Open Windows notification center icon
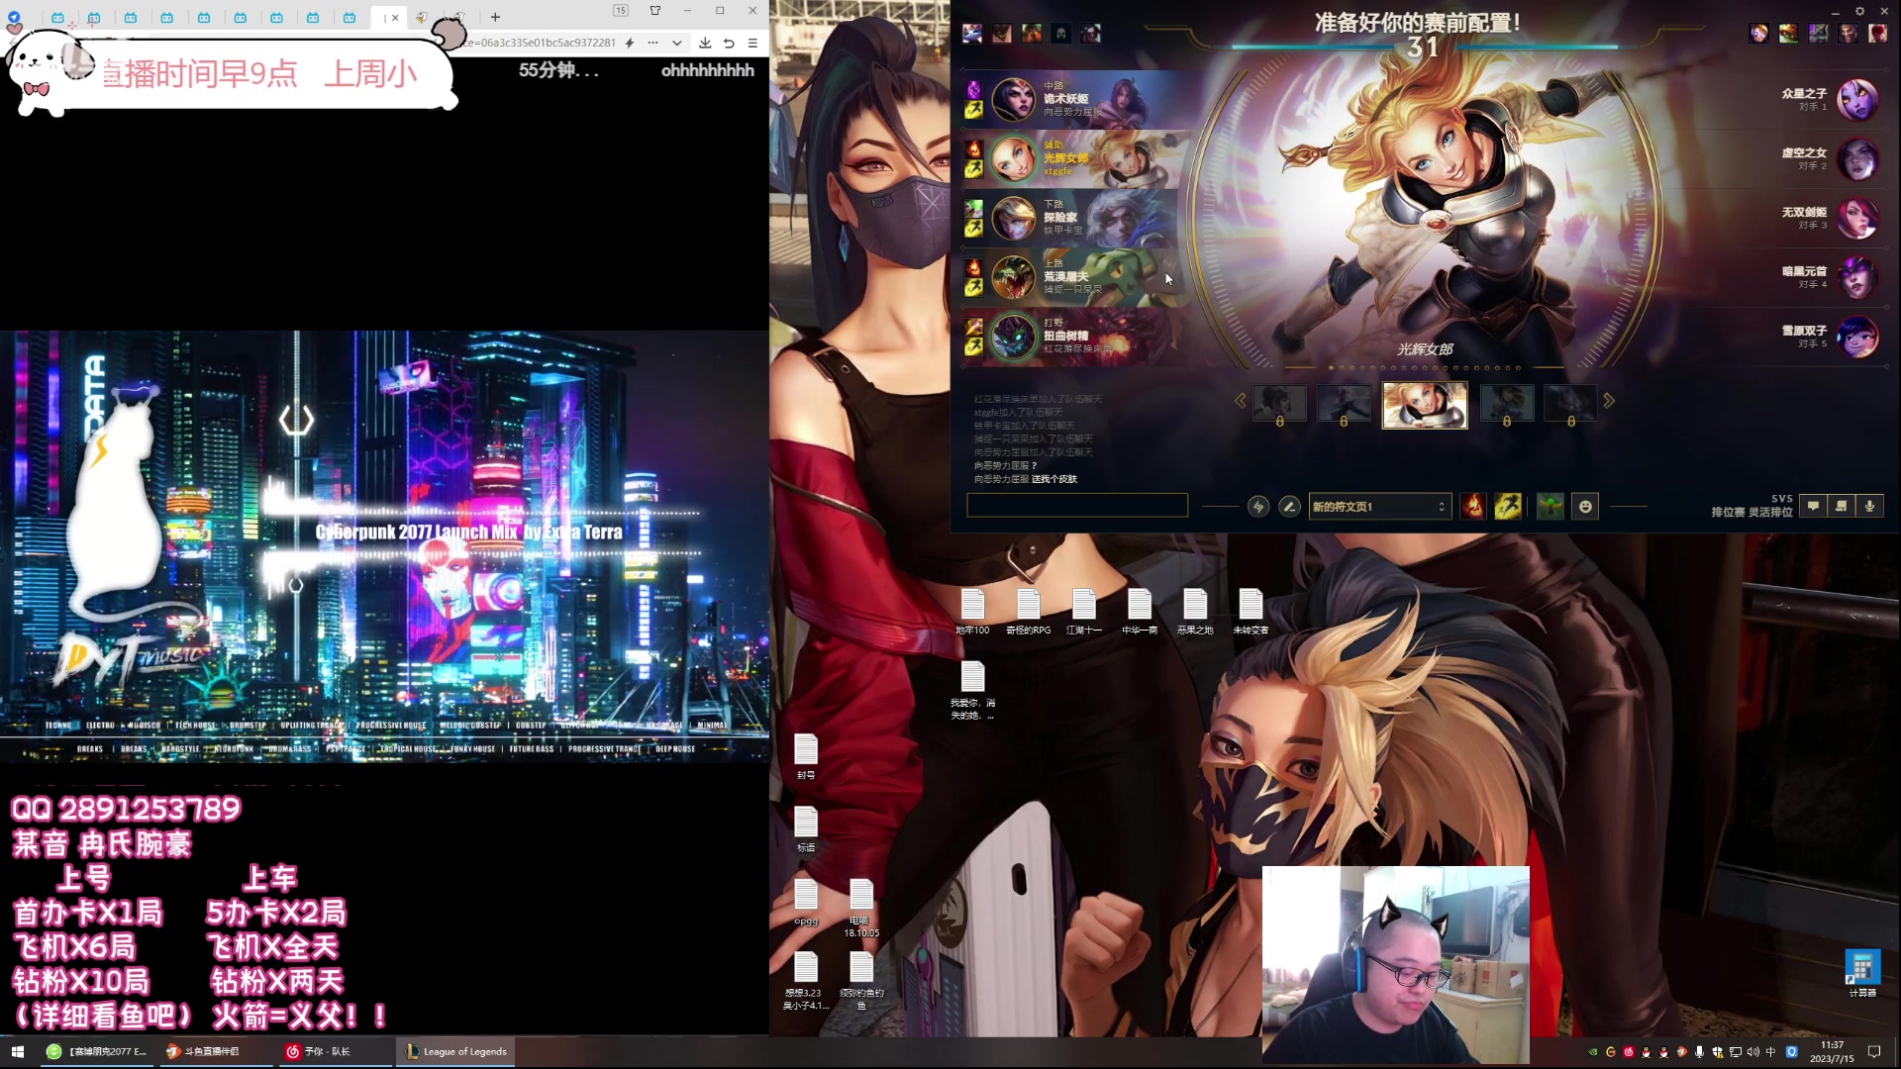The height and width of the screenshot is (1069, 1901). 1874,1051
